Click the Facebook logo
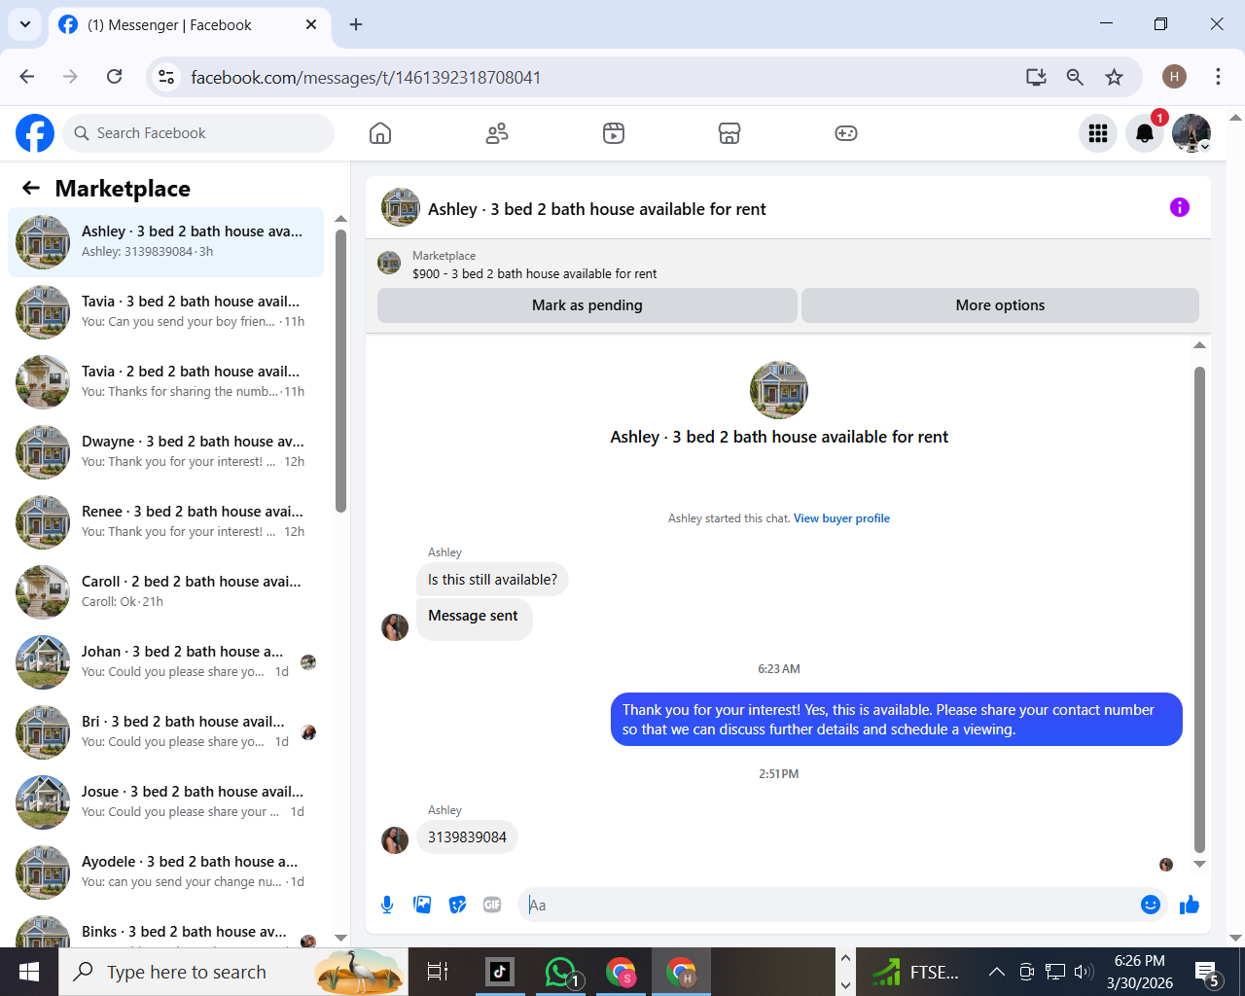This screenshot has width=1245, height=996. [x=35, y=133]
